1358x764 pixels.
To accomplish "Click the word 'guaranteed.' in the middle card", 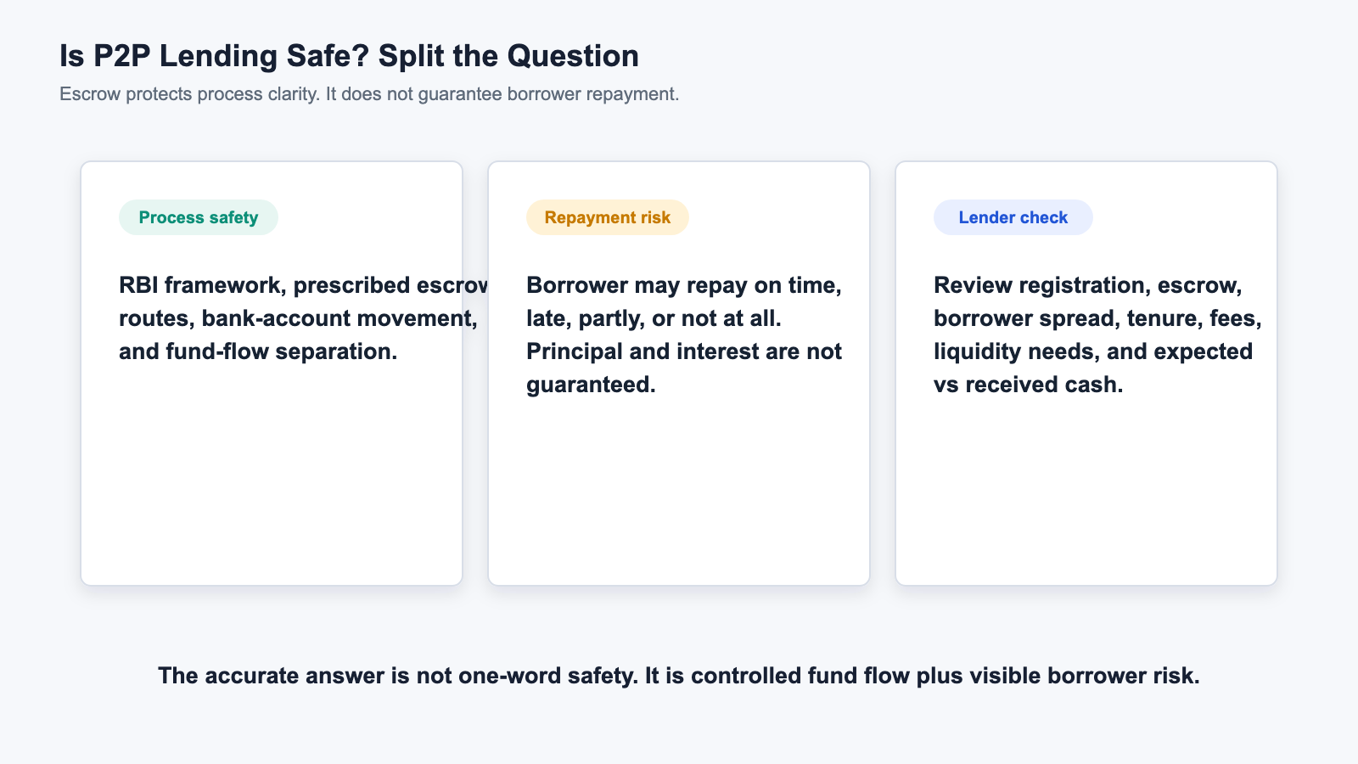I will point(591,385).
